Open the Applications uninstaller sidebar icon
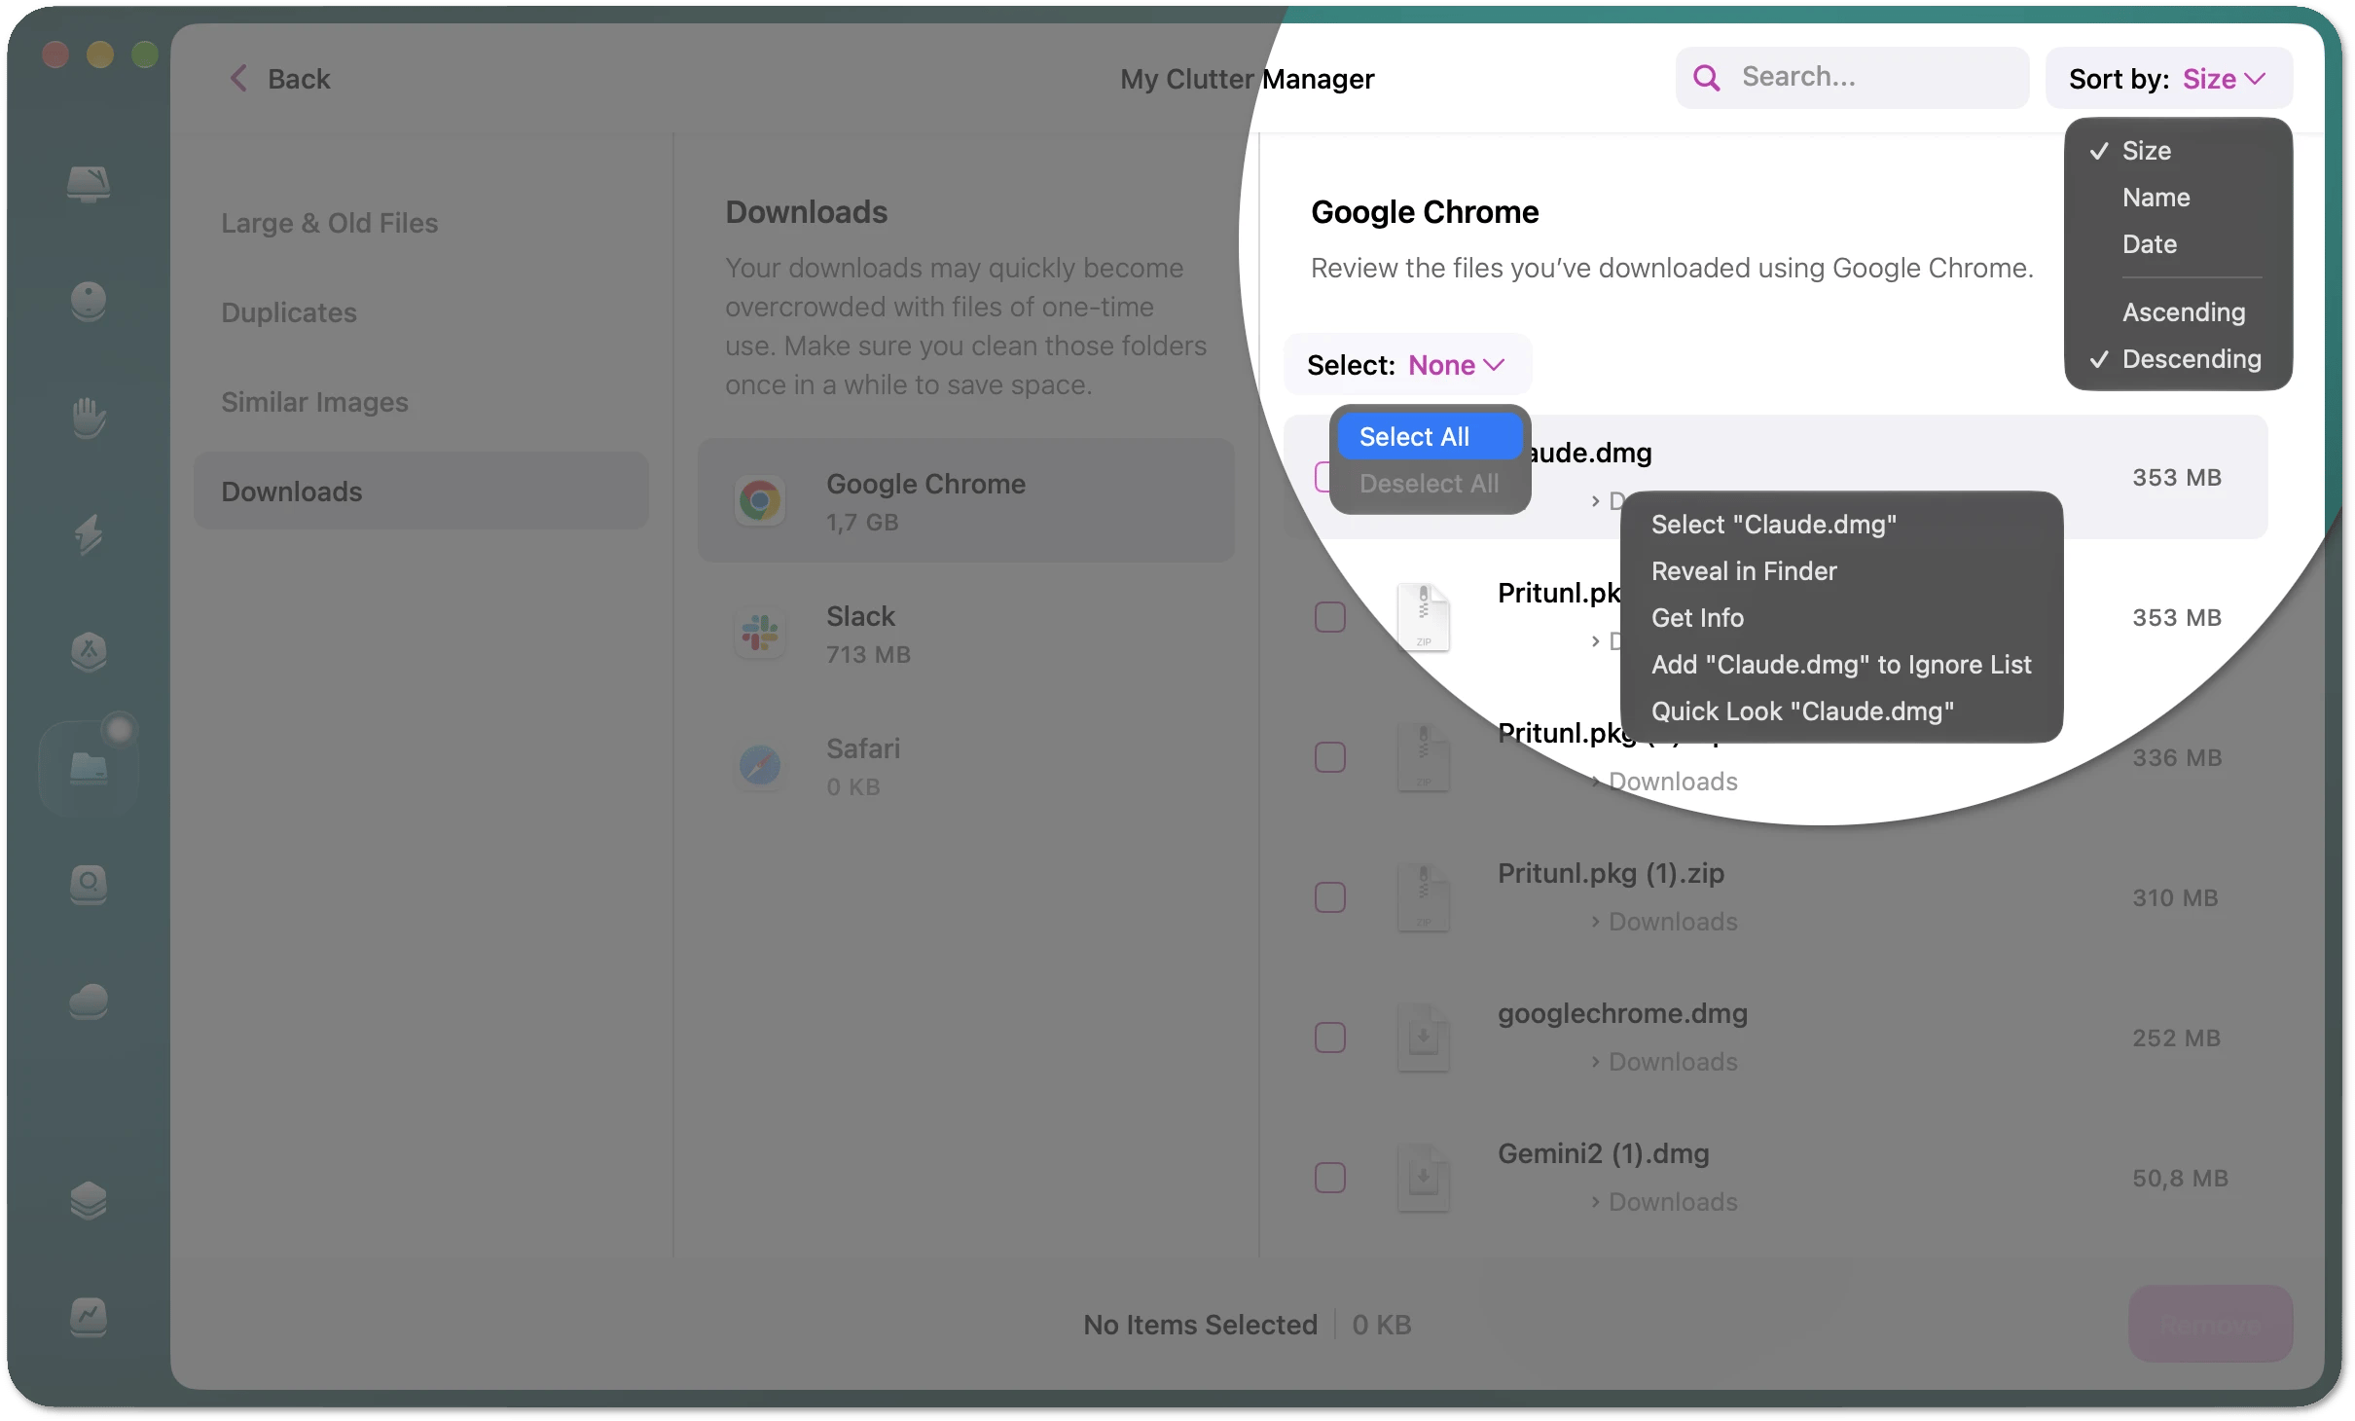 89,650
